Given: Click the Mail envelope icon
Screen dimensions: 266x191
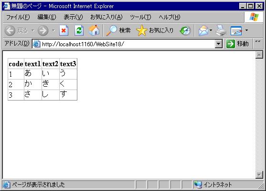Looking at the screenshot, I should [203, 30].
